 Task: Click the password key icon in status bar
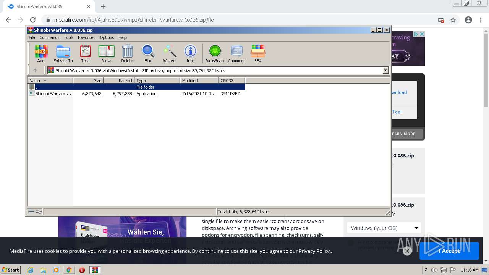click(x=39, y=212)
